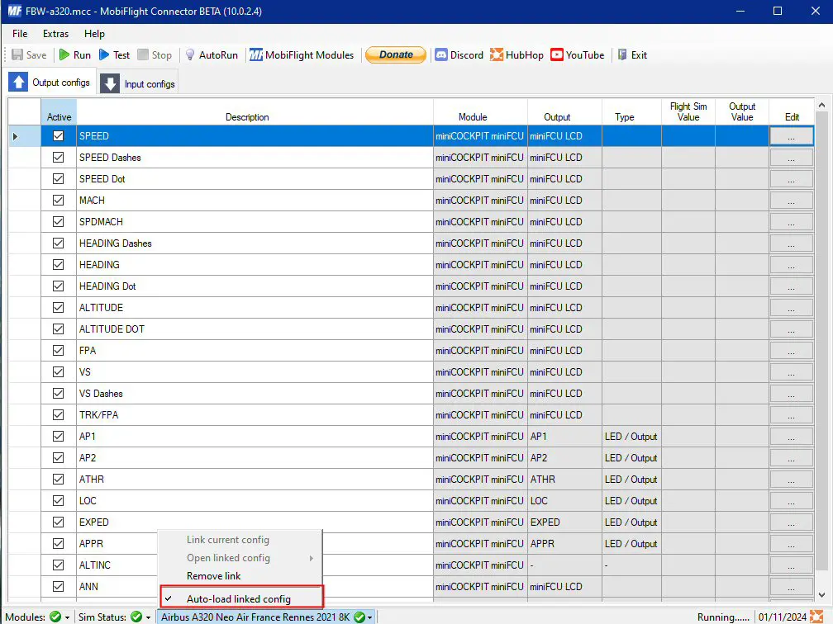
Task: Uncheck Active for SPEED Dashes row
Action: tap(59, 157)
